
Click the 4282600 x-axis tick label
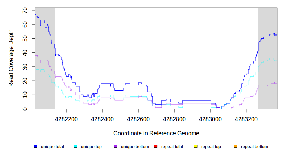139,118
